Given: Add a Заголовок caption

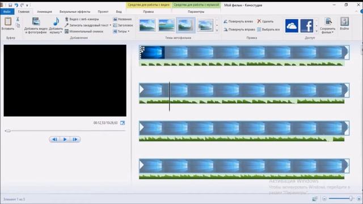Looking at the screenshot, I should click(123, 25).
